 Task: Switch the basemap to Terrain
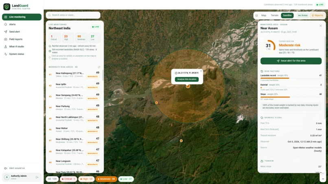pyautogui.click(x=274, y=15)
